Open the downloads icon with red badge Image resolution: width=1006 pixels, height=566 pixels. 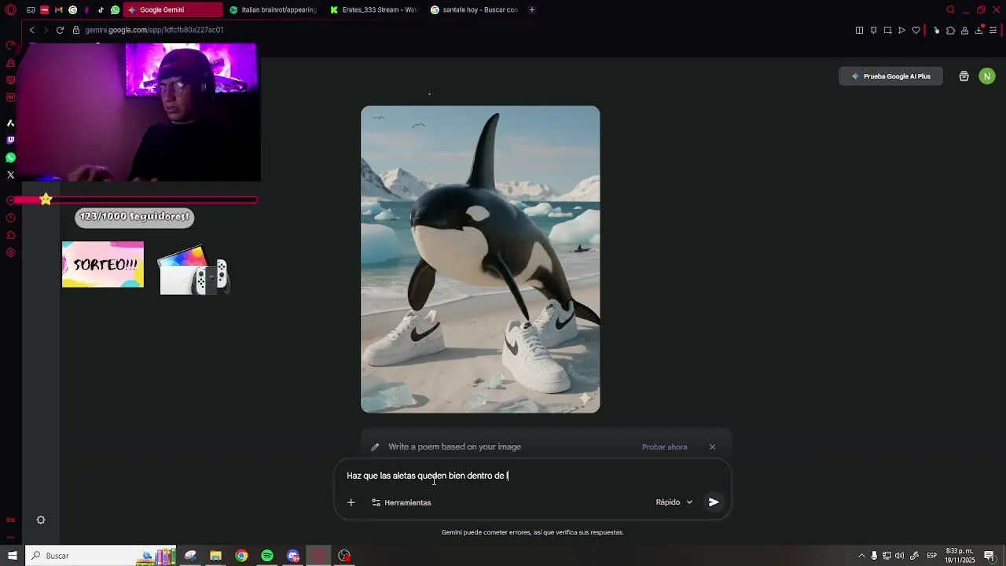coord(979,30)
